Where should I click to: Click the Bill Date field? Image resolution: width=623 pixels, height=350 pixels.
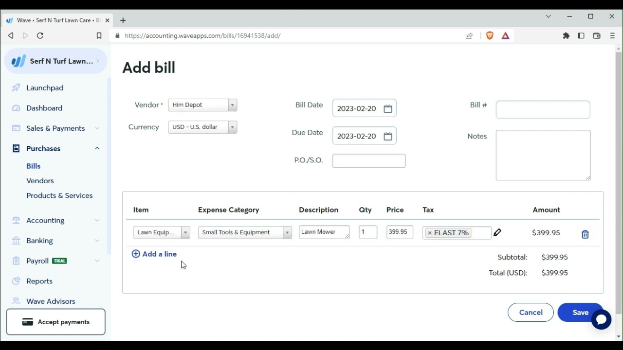[x=364, y=108]
